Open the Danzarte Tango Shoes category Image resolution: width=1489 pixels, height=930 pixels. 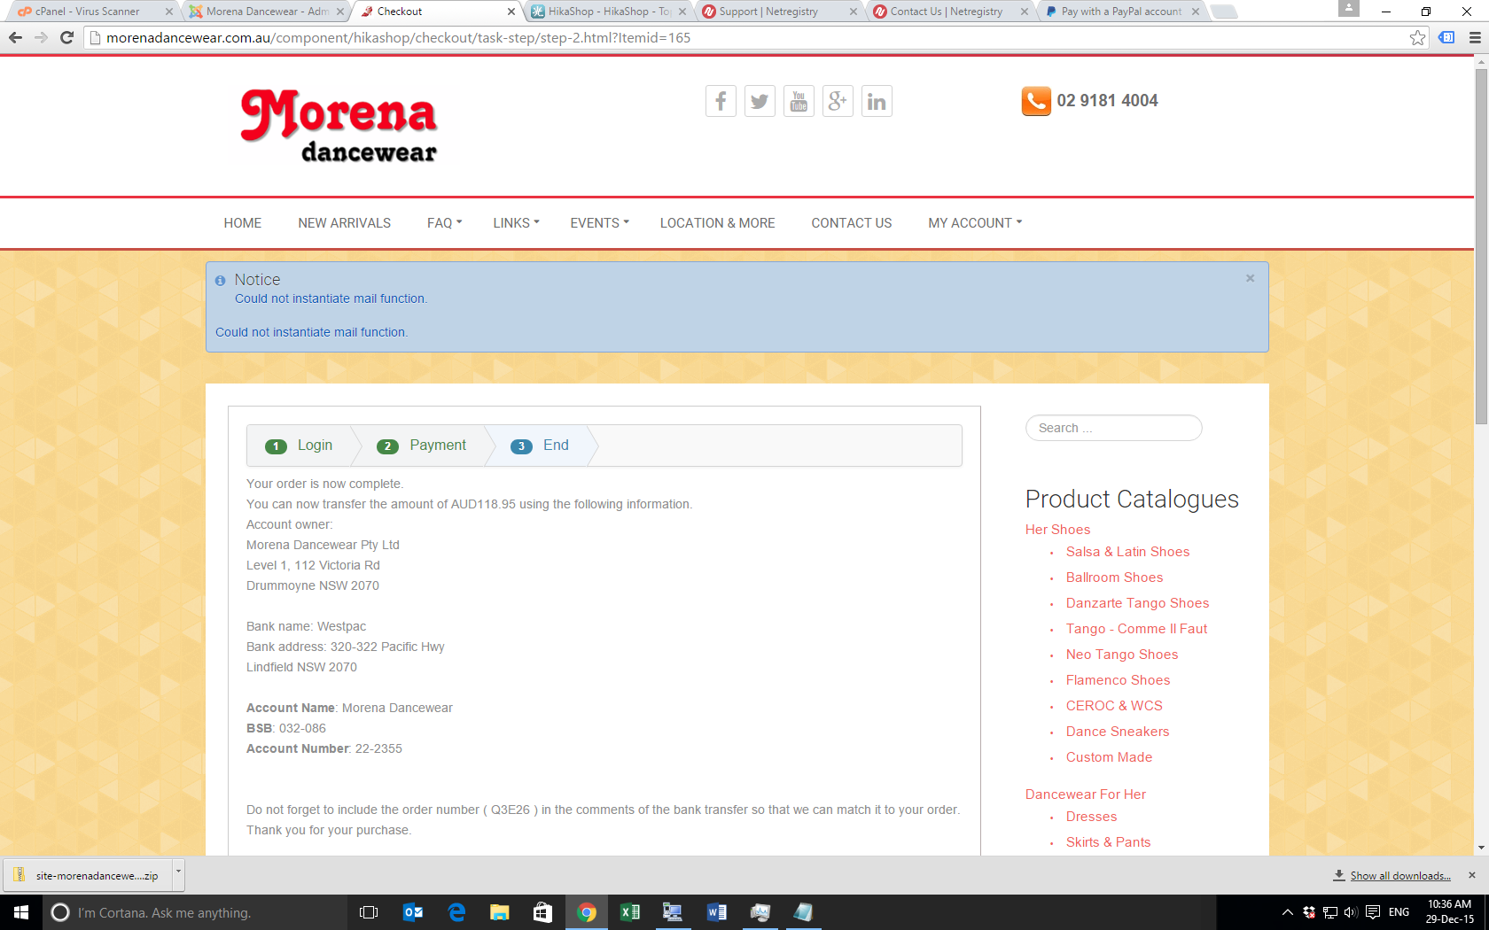[1137, 603]
